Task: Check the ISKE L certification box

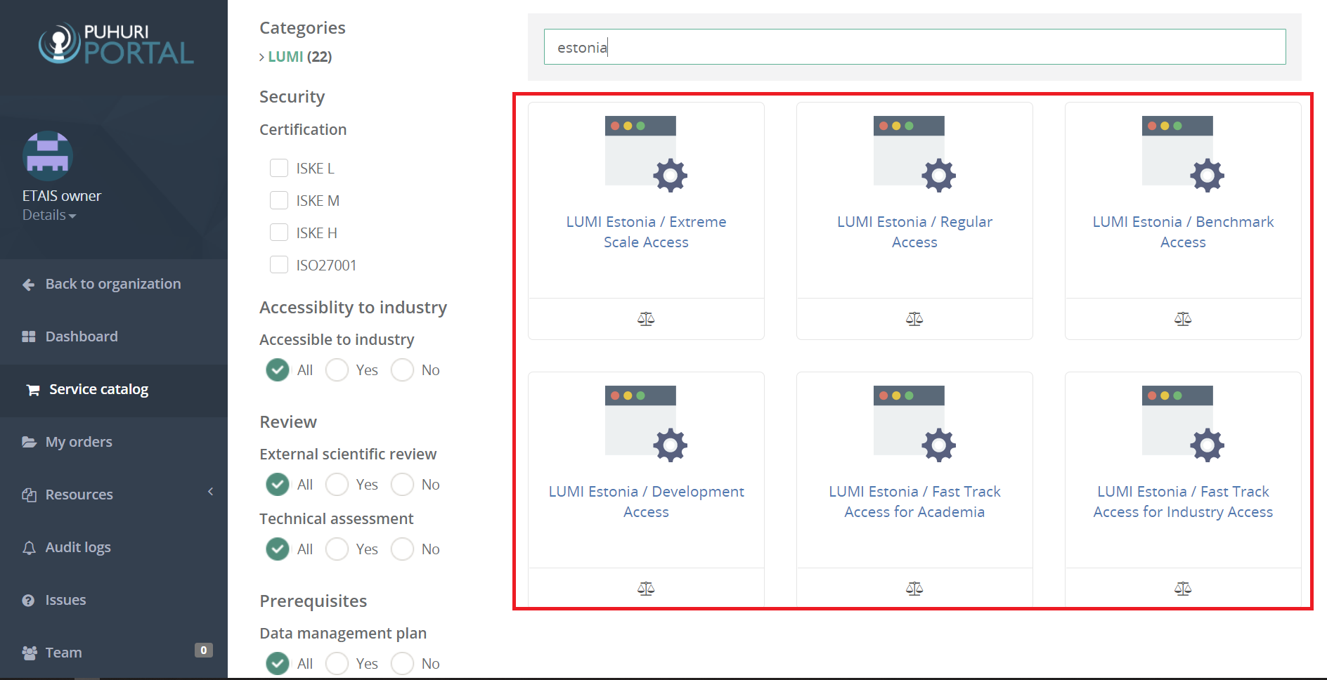Action: (279, 168)
